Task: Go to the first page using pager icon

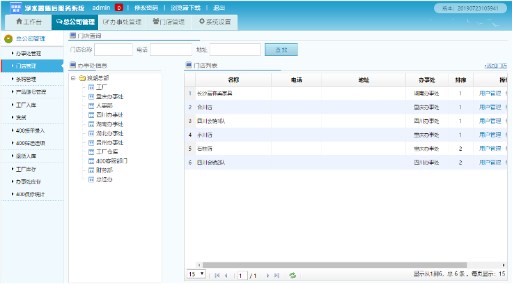Action: (x=217, y=275)
